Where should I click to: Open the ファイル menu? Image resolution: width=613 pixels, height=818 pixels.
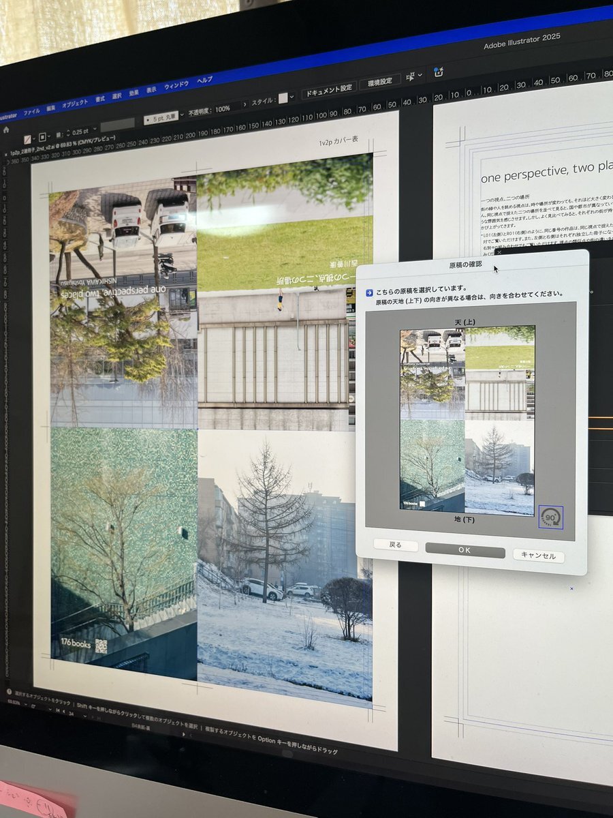(31, 110)
